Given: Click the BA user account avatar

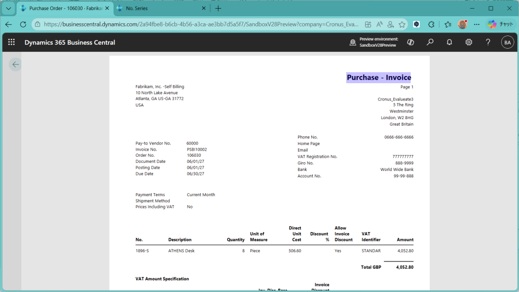Looking at the screenshot, I should point(507,43).
